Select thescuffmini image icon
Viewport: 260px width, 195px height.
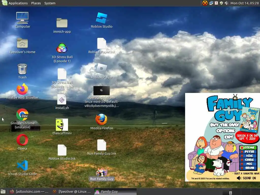click(x=62, y=124)
